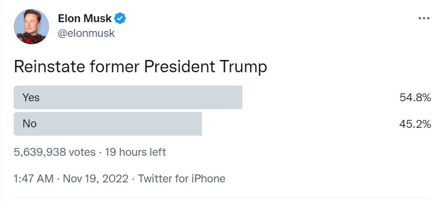The image size is (441, 203).
Task: Open the Twitter for iPhone source link
Action: coord(181,178)
